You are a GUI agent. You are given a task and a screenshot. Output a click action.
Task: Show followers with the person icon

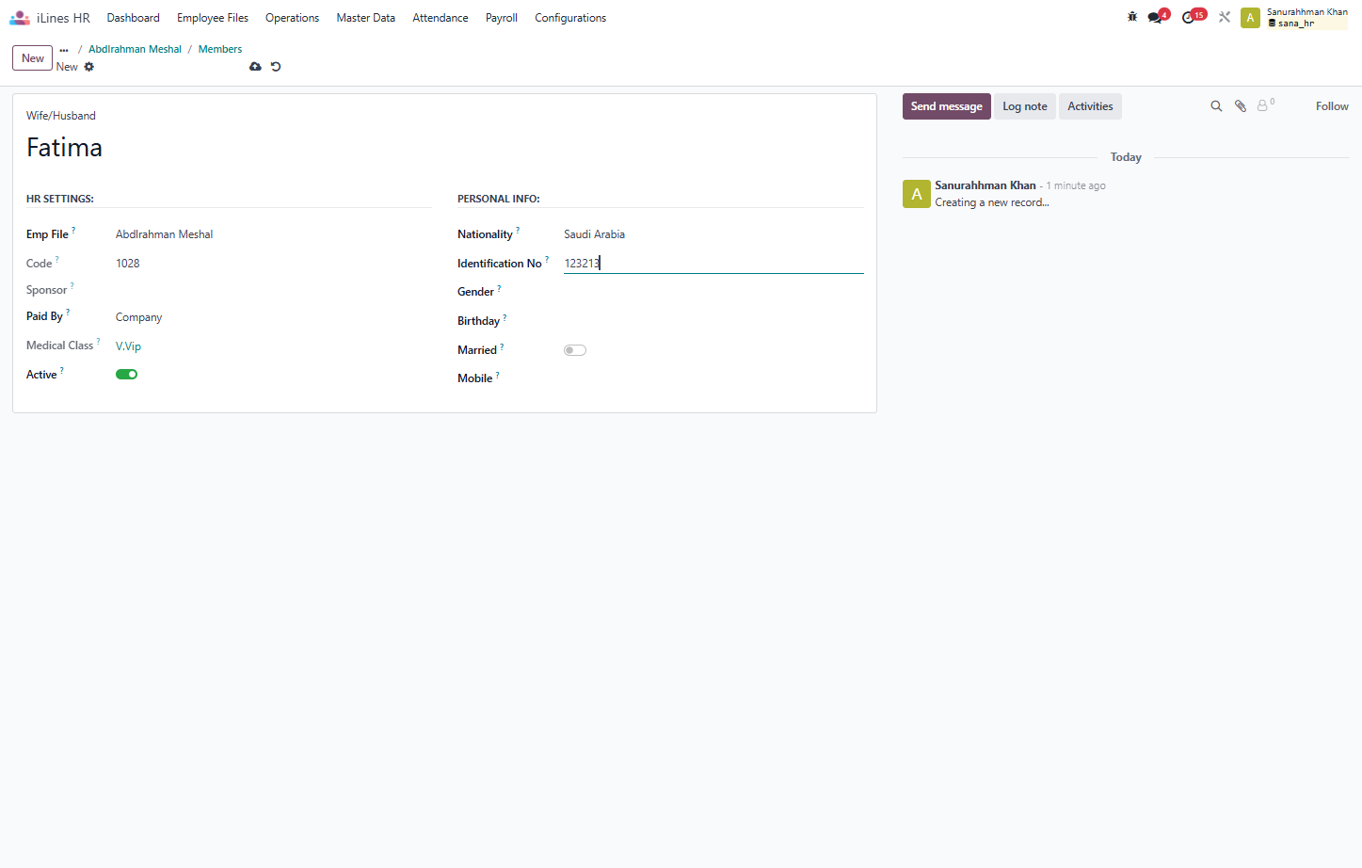pyautogui.click(x=1265, y=105)
